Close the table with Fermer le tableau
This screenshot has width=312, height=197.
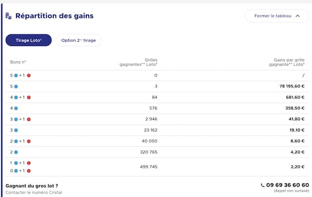pos(277,16)
